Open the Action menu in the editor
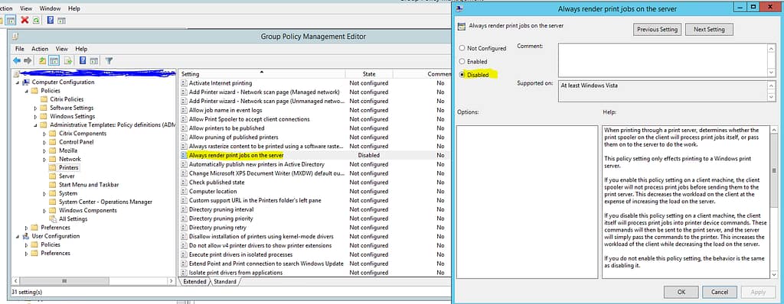The image size is (784, 304). (40, 49)
